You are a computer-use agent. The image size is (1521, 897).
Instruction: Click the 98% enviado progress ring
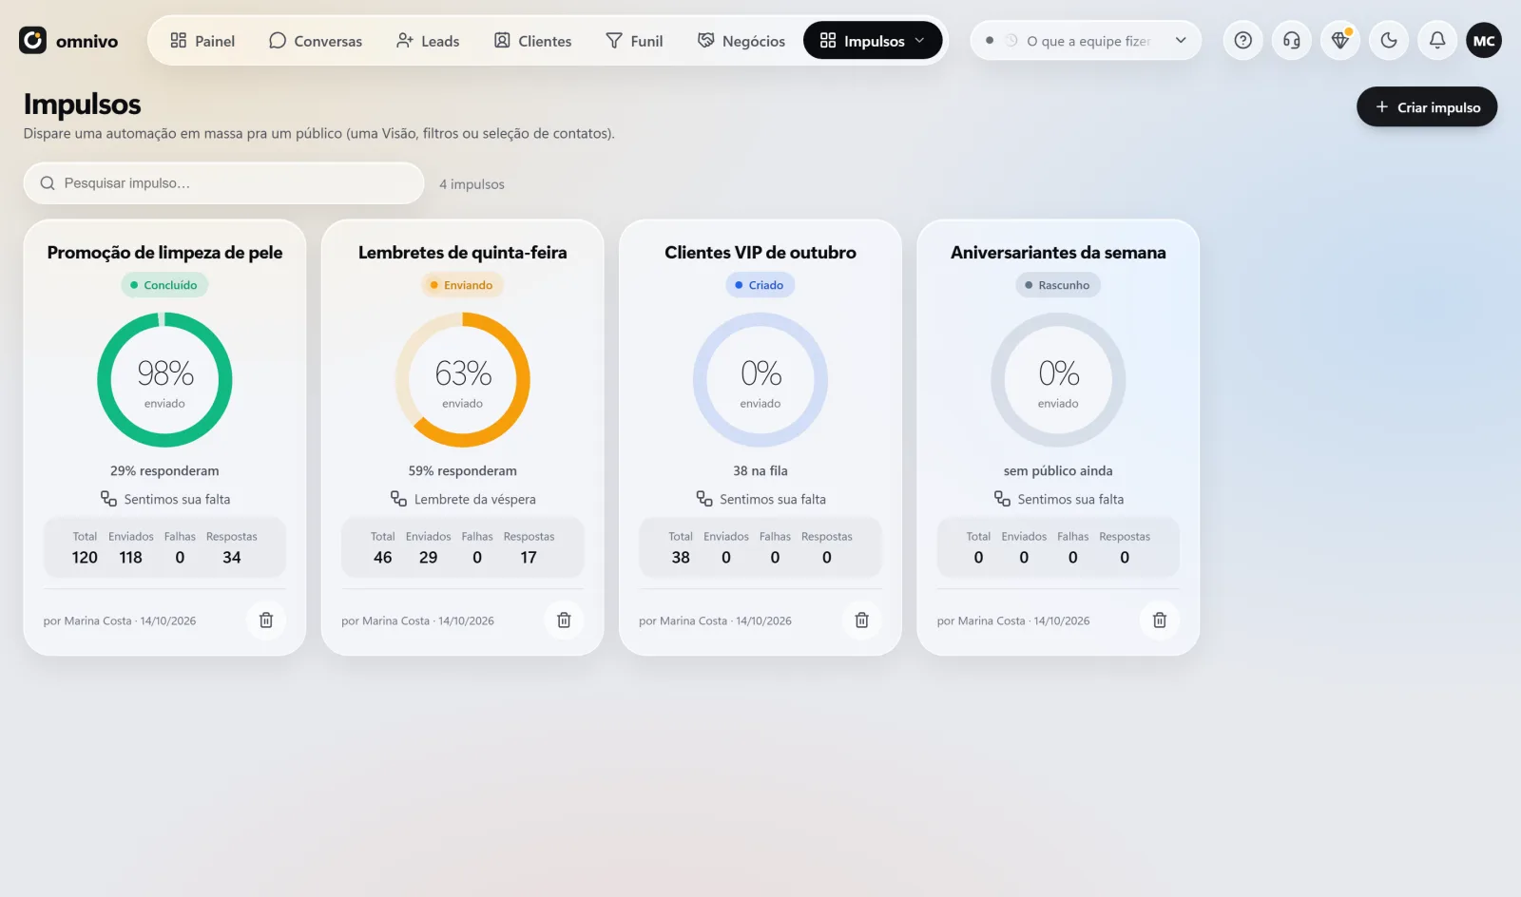(x=164, y=380)
